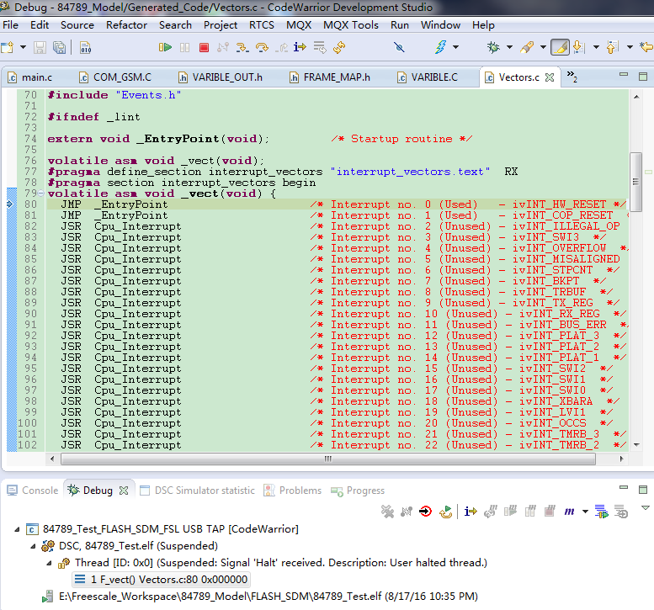
Task: Open the Previous Annotation dropdown arrow
Action: point(630,47)
